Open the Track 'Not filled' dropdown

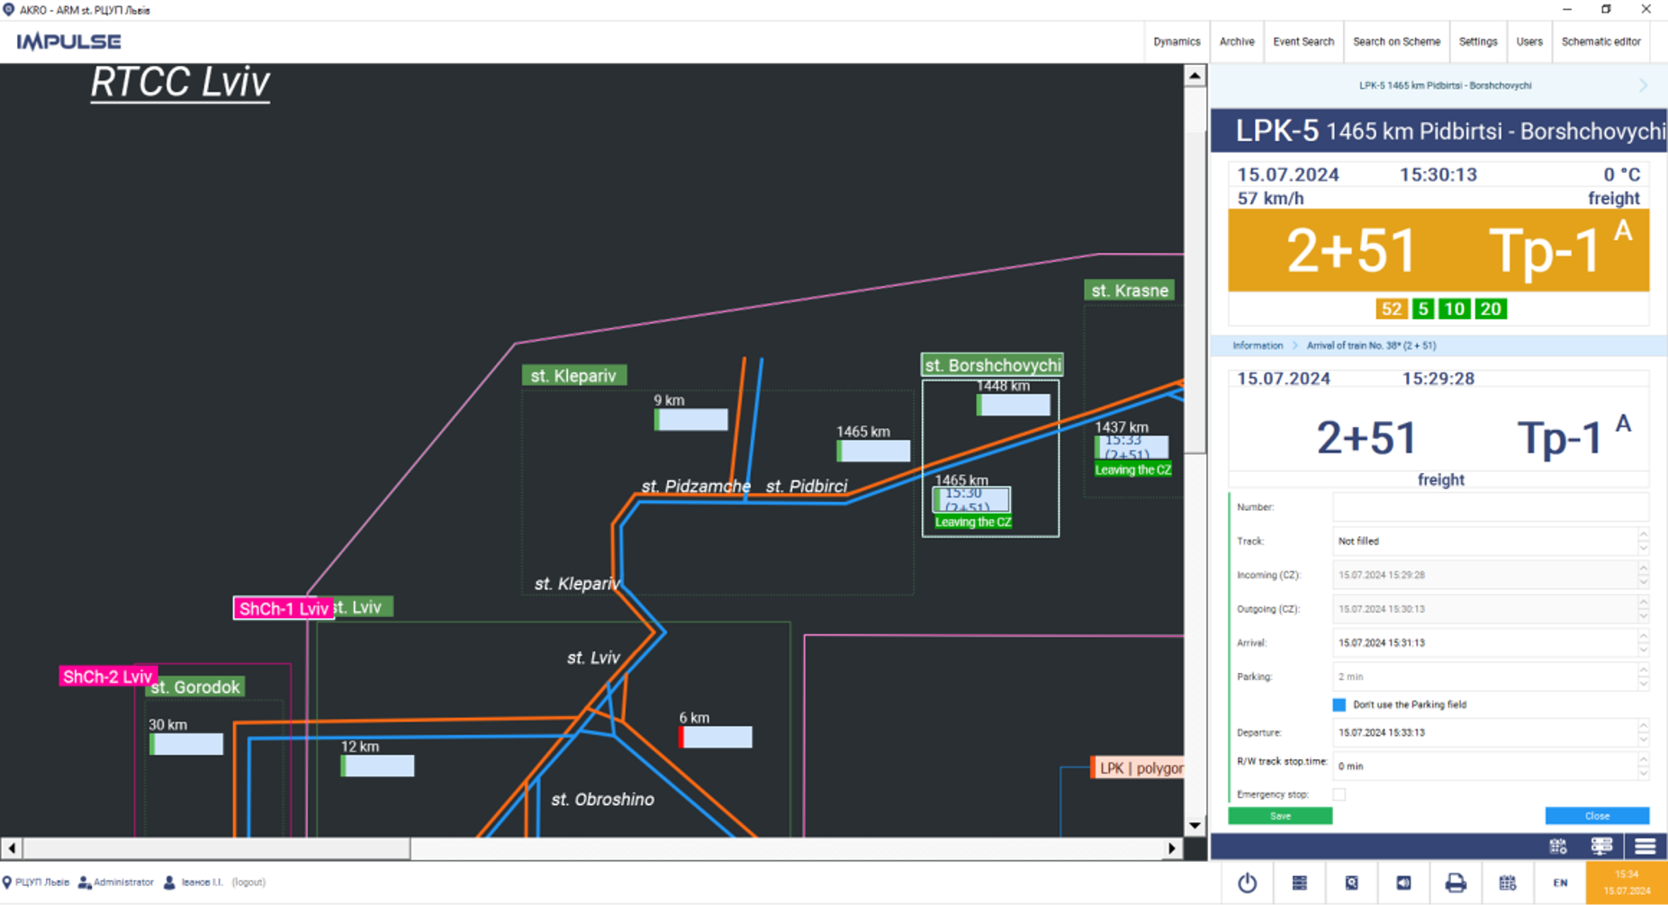tap(1485, 542)
